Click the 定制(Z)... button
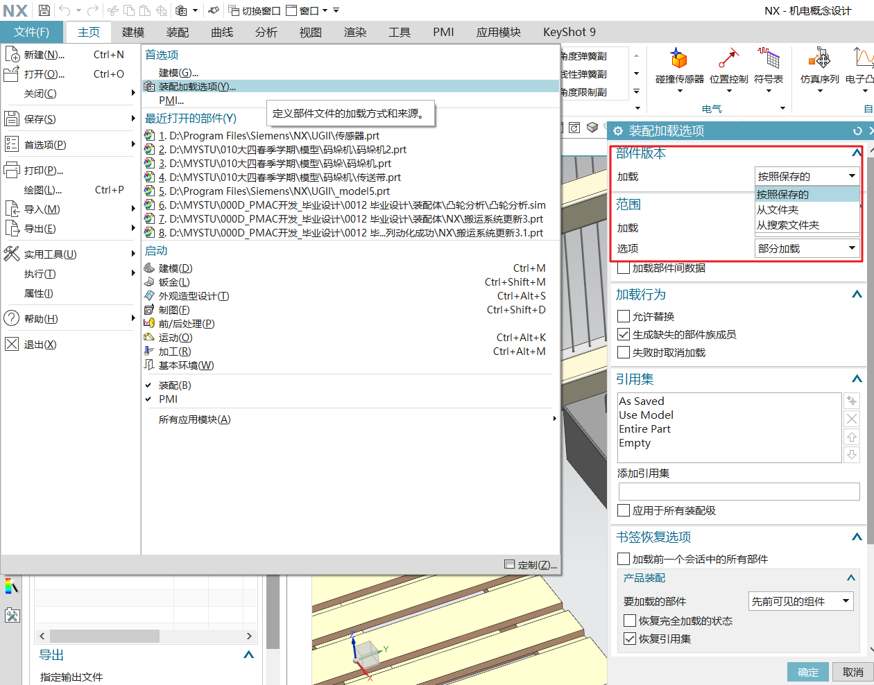874x685 pixels. point(531,565)
